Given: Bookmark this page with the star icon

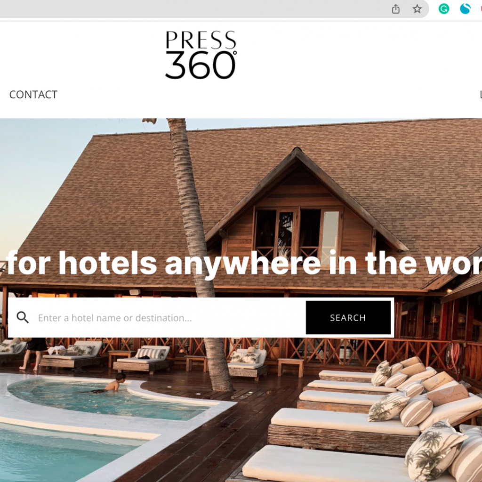Looking at the screenshot, I should (x=417, y=8).
